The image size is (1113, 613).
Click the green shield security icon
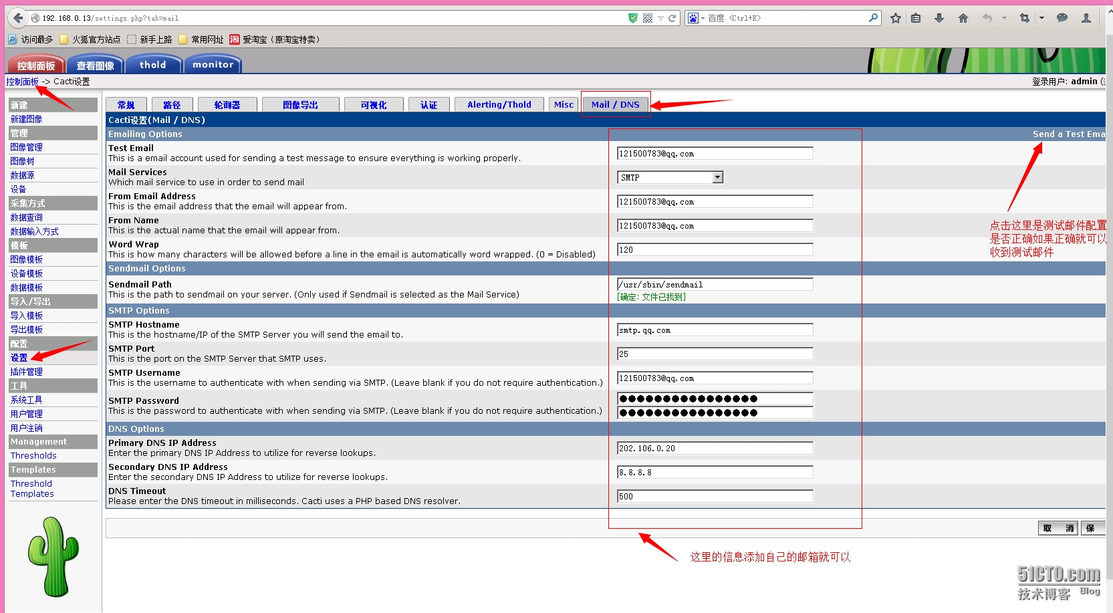point(632,18)
